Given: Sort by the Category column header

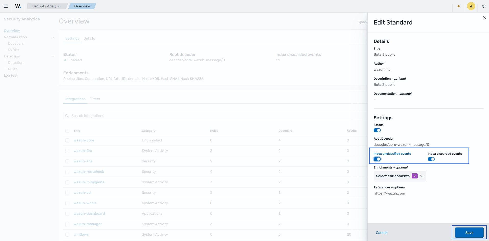Looking at the screenshot, I should click(149, 131).
